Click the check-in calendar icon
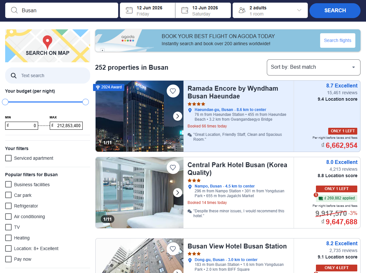This screenshot has width=366, height=273. pyautogui.click(x=129, y=10)
